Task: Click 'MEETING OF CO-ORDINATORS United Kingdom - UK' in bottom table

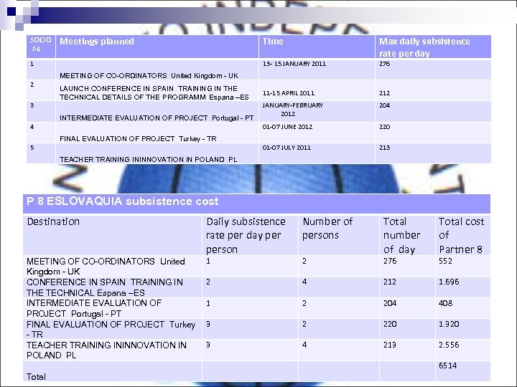Action: point(106,266)
